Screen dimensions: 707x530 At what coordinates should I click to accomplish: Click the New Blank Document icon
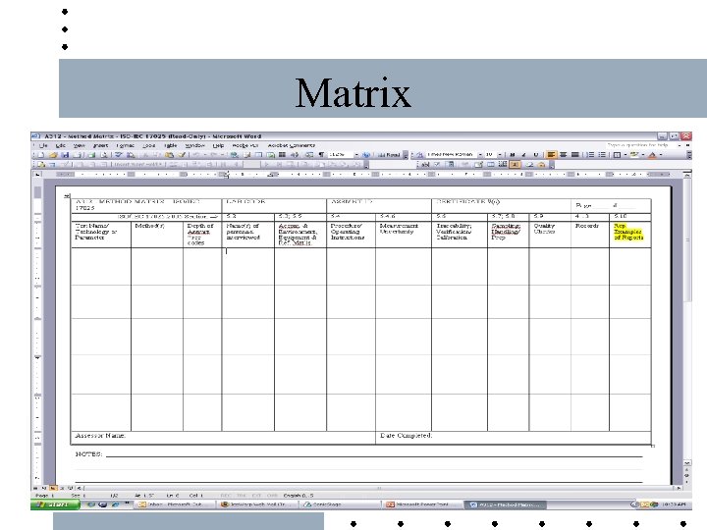tap(41, 155)
